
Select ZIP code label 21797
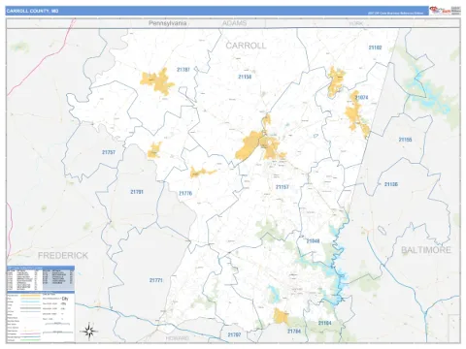(x=234, y=334)
